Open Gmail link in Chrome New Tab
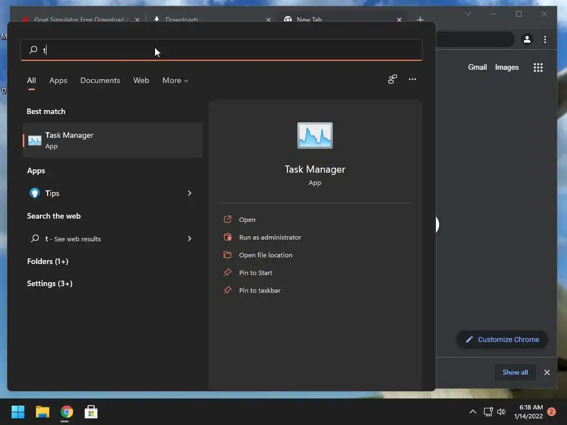The image size is (567, 425). 477,67
